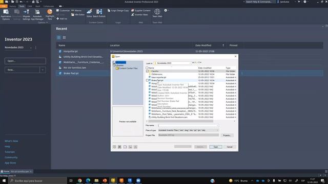The height and width of the screenshot is (184, 328).
Task: Click the file list horizontal scrollbar
Action: tap(181, 121)
